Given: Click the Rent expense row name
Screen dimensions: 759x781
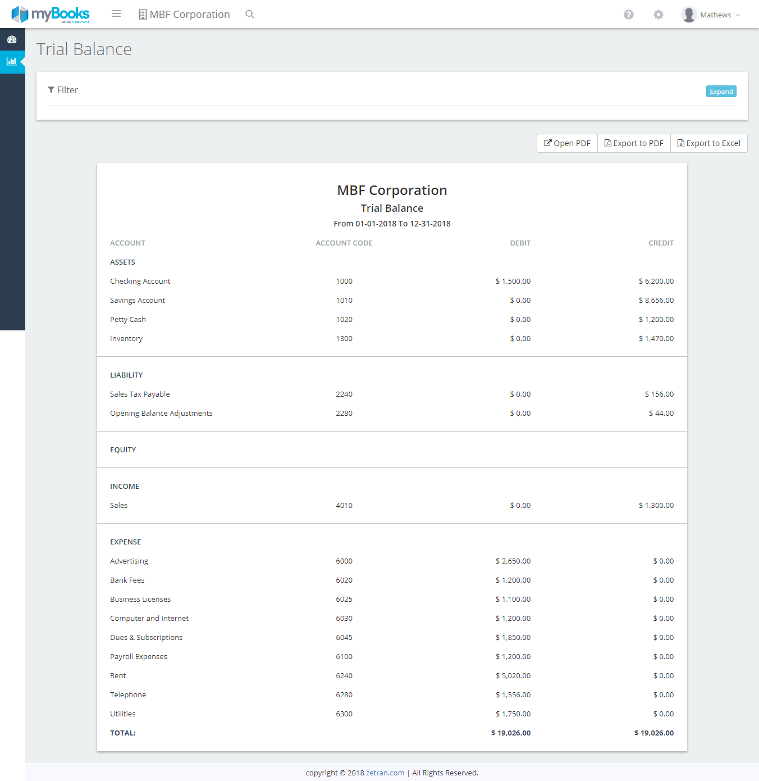Looking at the screenshot, I should pos(118,676).
